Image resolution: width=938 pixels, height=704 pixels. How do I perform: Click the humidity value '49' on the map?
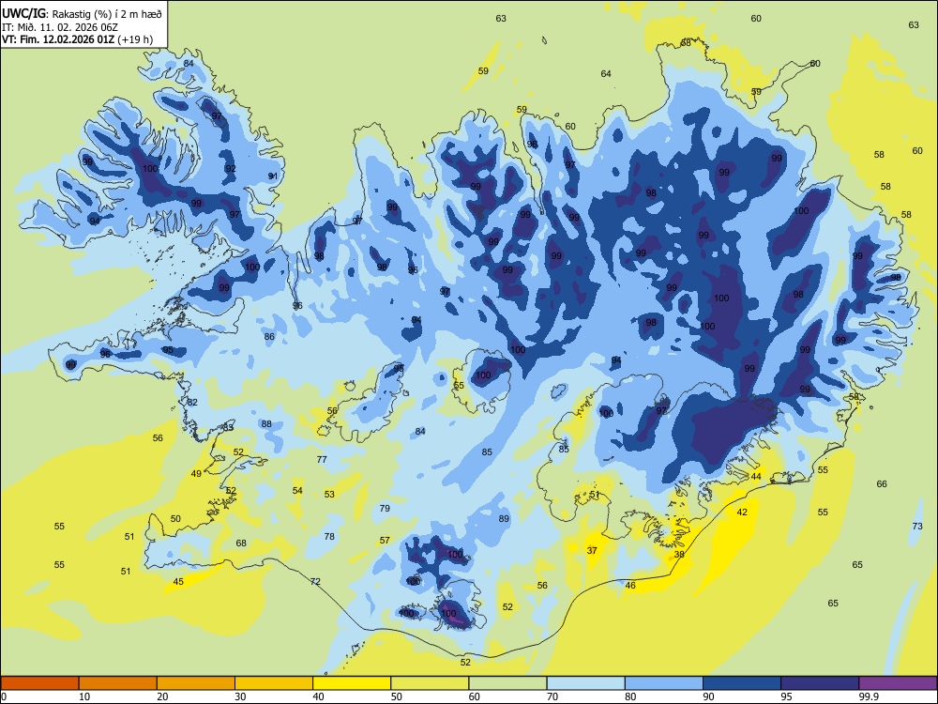pyautogui.click(x=196, y=473)
